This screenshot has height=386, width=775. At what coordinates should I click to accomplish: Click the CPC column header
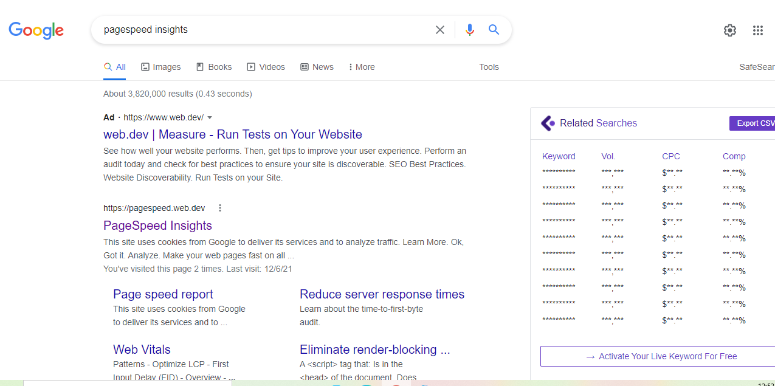[x=671, y=156]
